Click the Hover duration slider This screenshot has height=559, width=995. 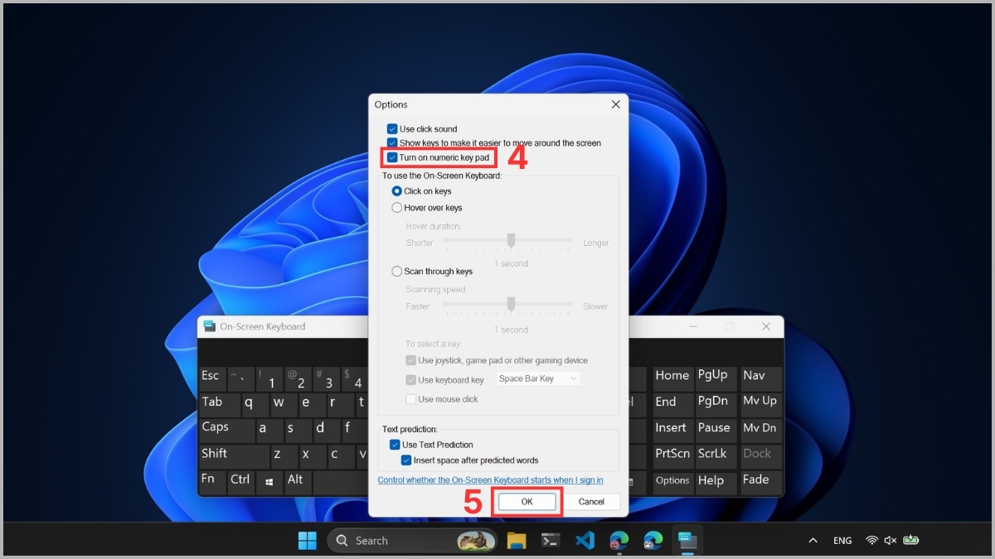[x=507, y=241]
